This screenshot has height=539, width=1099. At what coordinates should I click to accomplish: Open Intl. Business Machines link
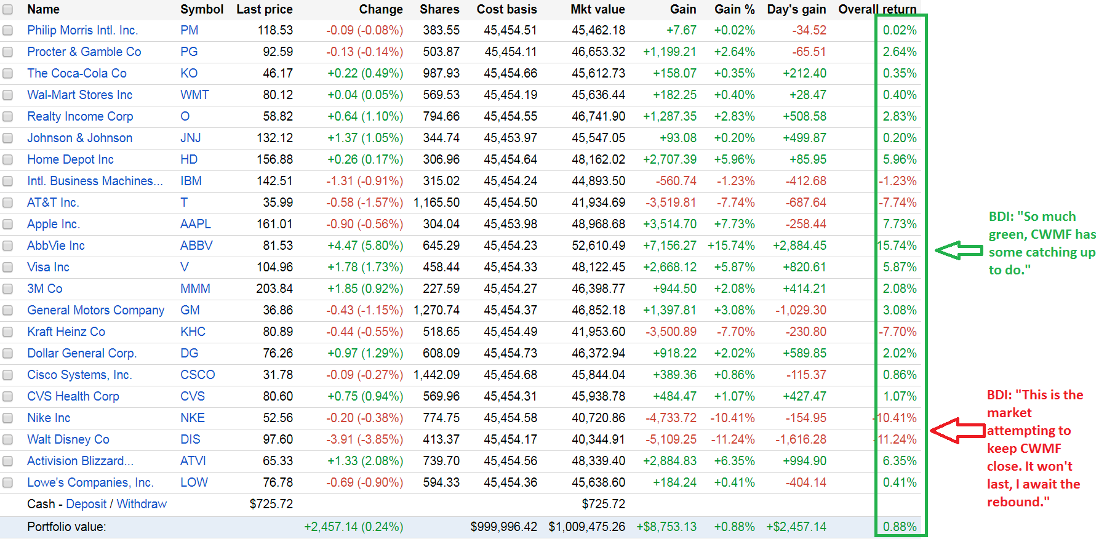tap(95, 181)
